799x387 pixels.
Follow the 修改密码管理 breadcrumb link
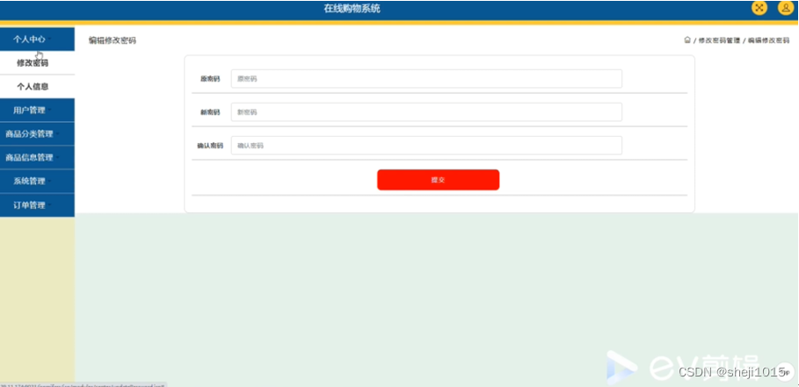click(x=719, y=40)
